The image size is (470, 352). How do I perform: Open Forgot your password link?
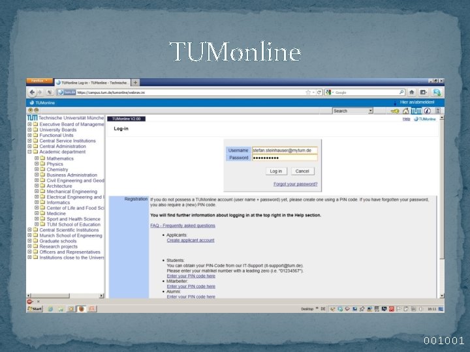click(295, 184)
